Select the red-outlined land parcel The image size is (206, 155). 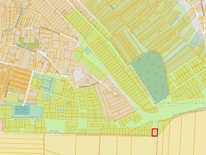154,132
